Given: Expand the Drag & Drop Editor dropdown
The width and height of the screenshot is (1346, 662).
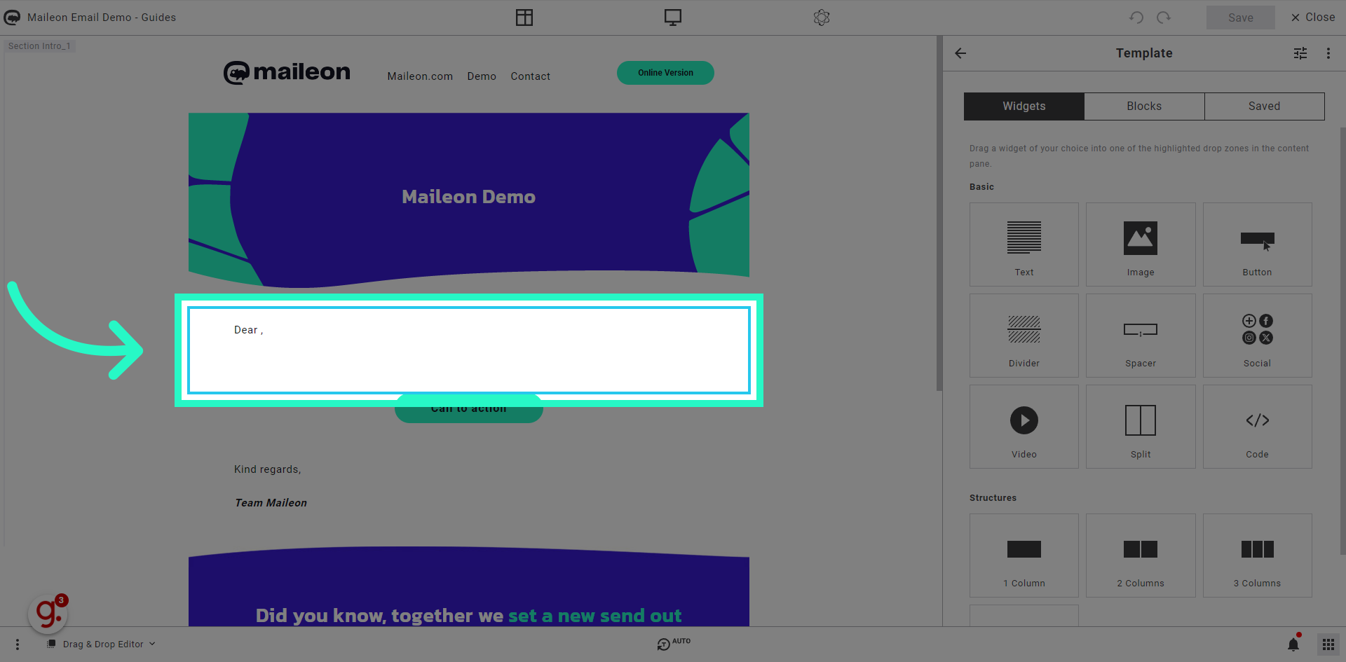Looking at the screenshot, I should [x=102, y=644].
